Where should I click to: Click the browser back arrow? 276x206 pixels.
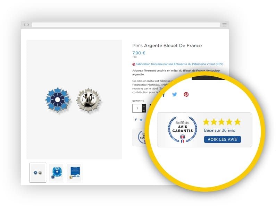coord(25,25)
